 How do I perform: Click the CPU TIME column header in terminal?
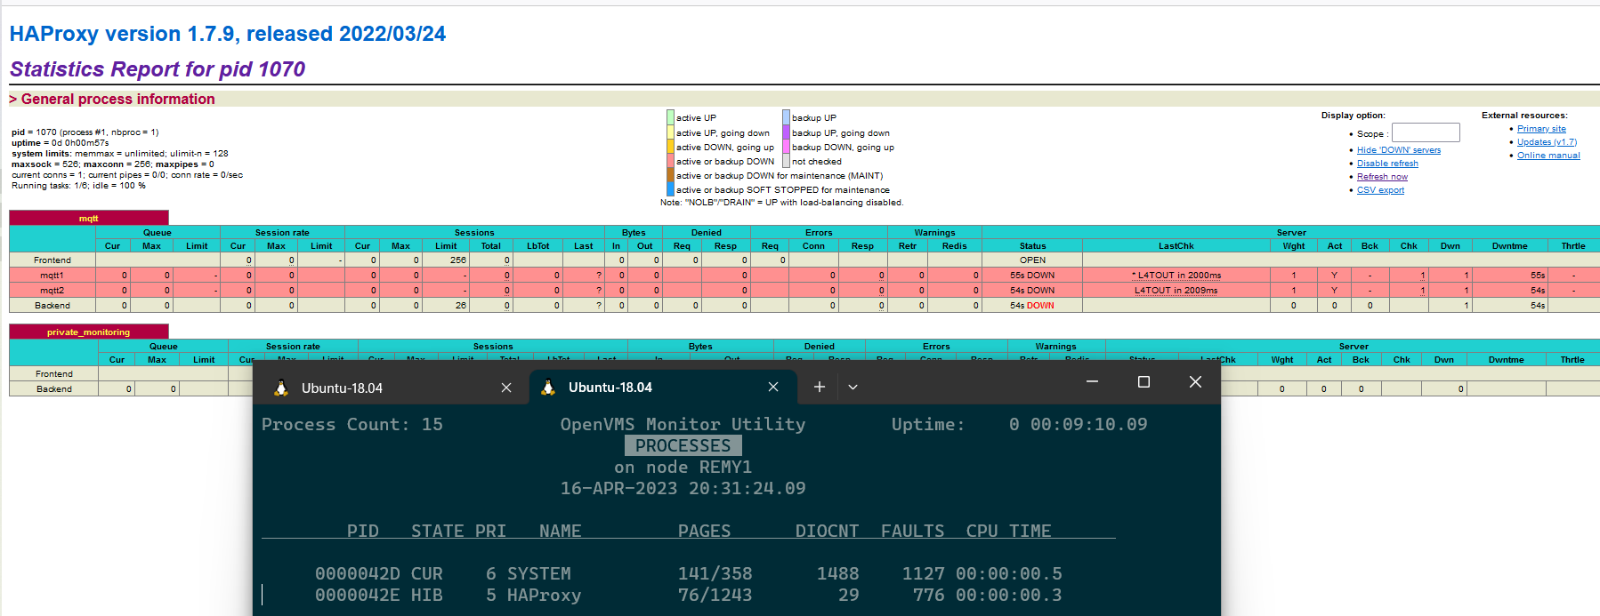(1009, 531)
